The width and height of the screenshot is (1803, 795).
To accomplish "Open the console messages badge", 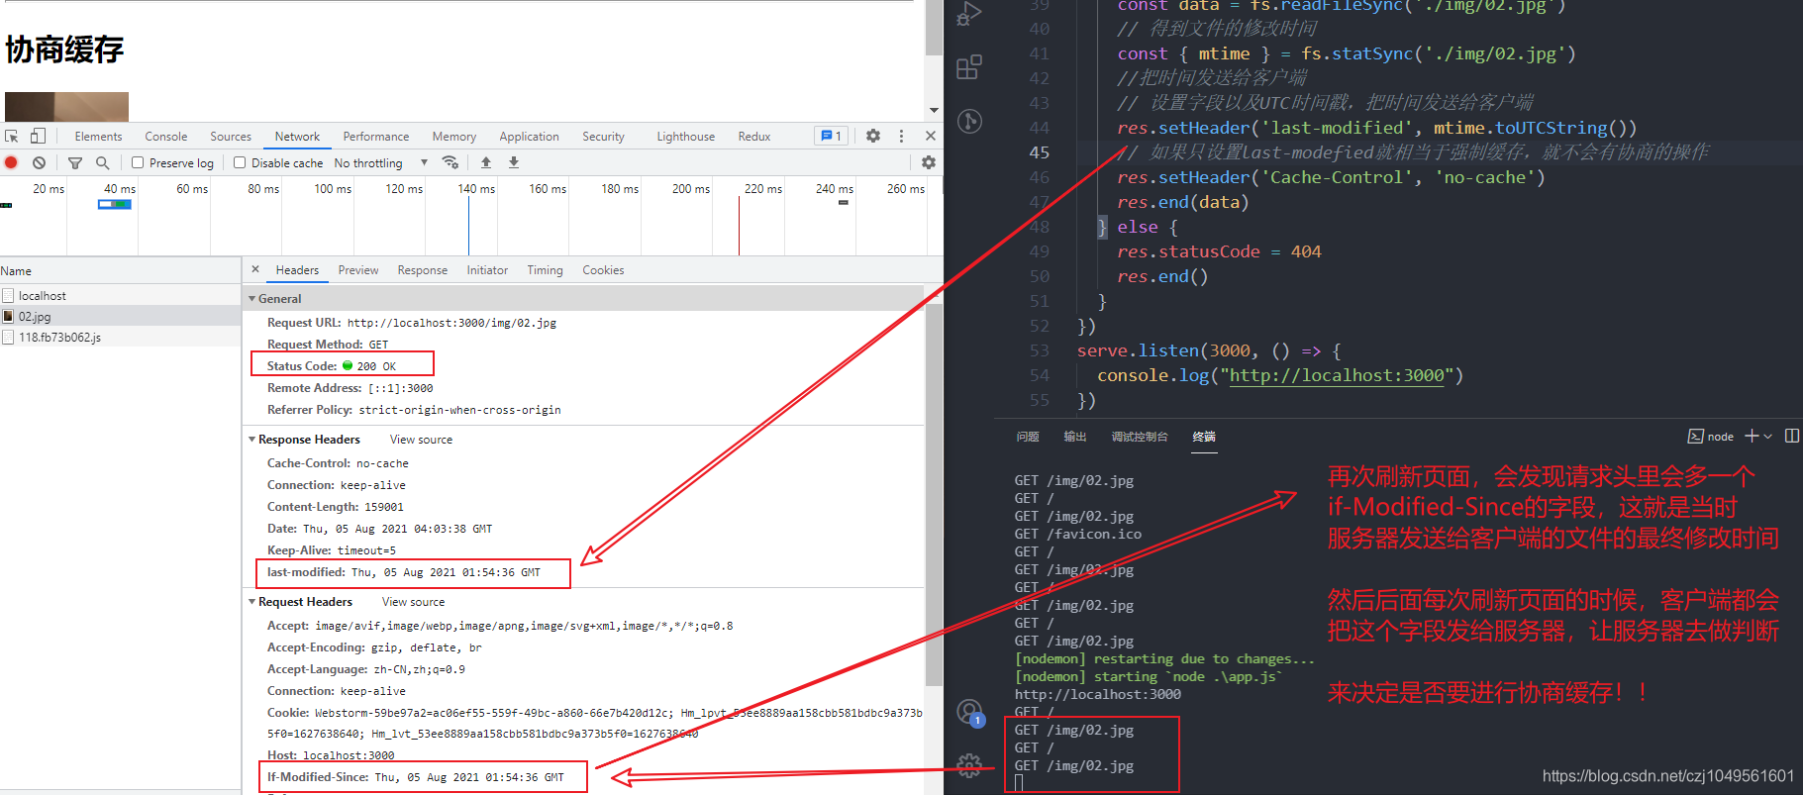I will [832, 136].
